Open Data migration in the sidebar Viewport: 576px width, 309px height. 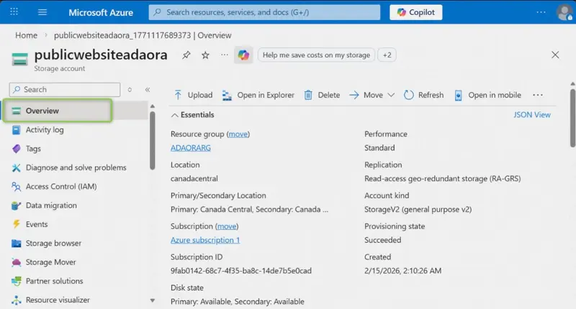click(x=51, y=206)
